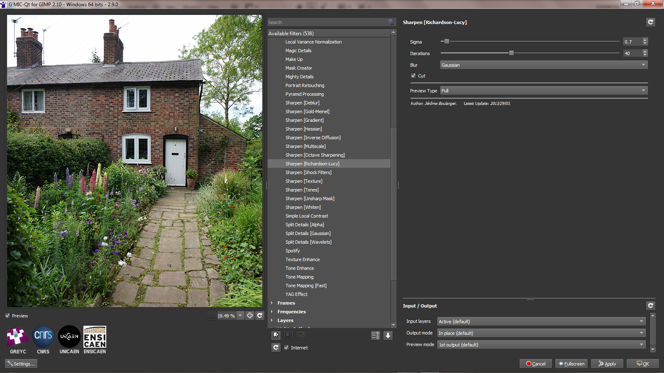Viewport: 664px width, 373px height.
Task: Click the refresh preview icon next to zoom
Action: click(260, 315)
